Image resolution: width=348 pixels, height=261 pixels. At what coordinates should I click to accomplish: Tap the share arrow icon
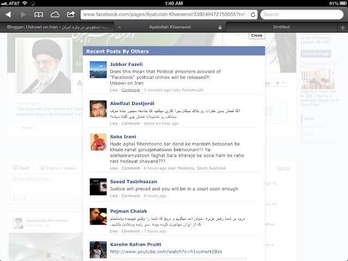click(x=71, y=15)
